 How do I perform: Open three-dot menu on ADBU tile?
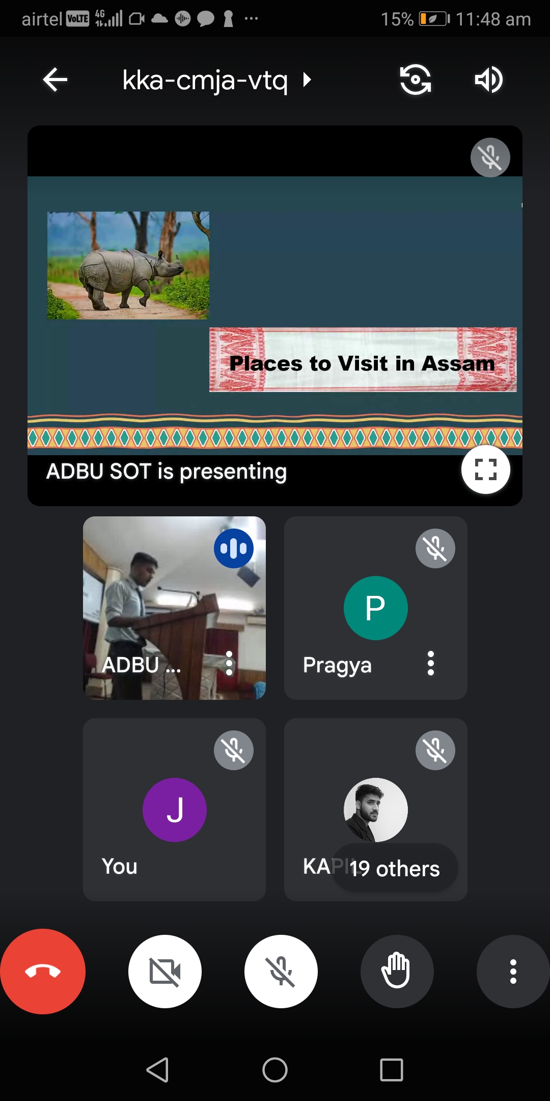229,663
